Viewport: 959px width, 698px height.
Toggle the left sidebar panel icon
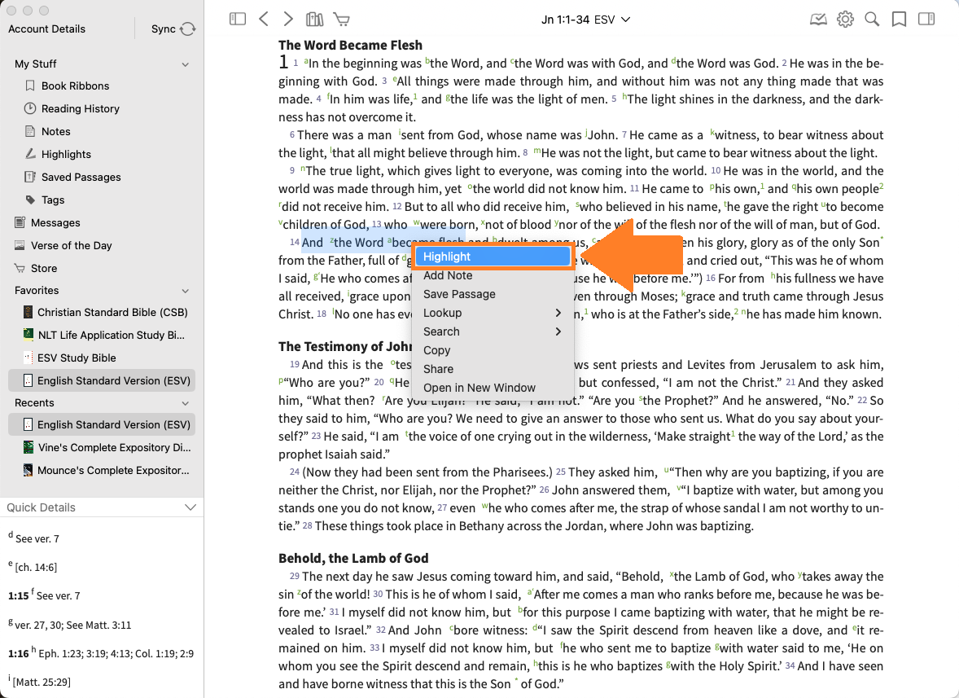click(238, 20)
